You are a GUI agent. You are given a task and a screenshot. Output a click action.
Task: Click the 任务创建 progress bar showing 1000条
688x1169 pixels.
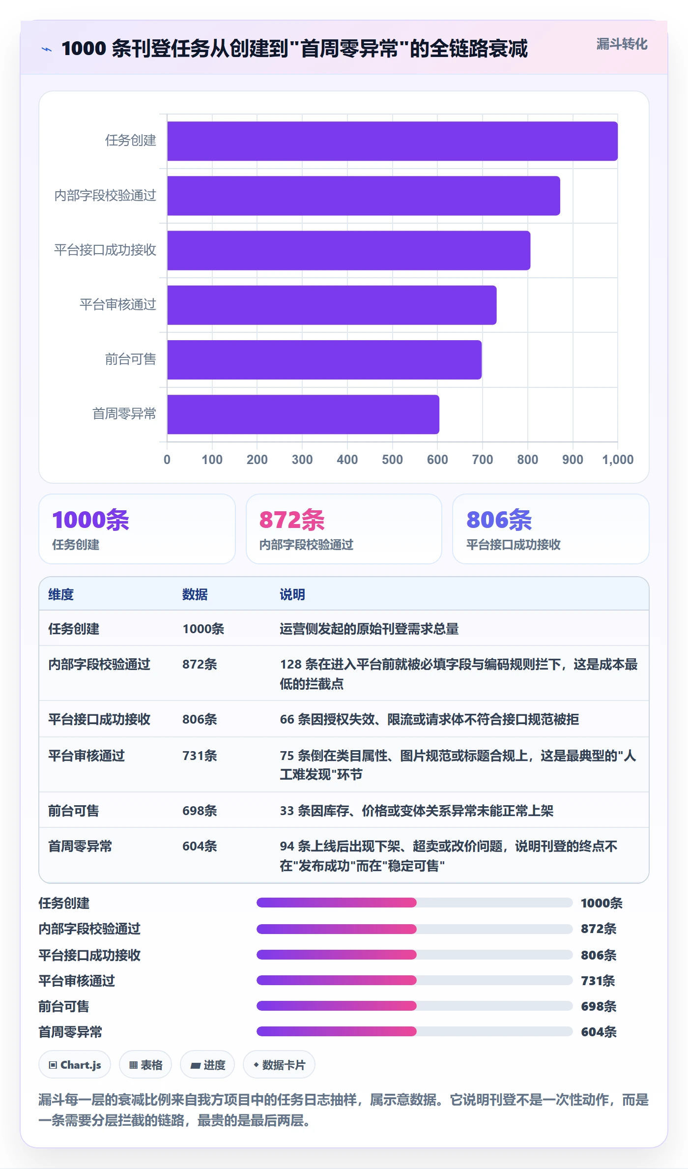pyautogui.click(x=414, y=903)
